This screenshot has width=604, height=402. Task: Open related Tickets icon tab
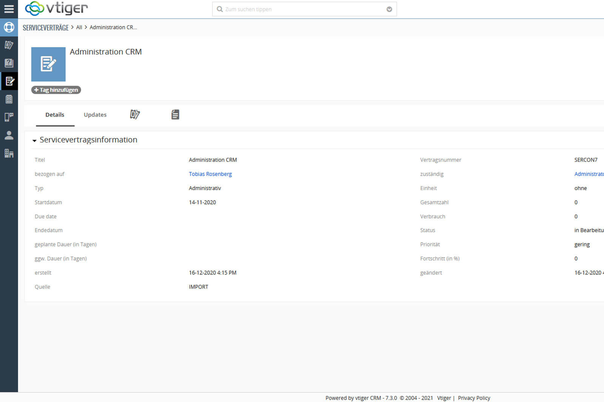[x=135, y=114]
